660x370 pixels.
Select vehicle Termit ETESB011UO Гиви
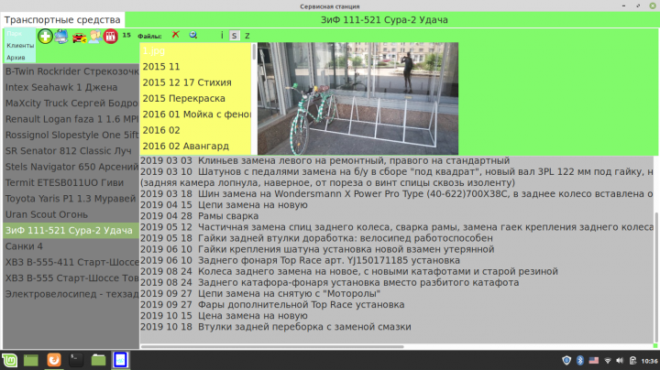(x=71, y=183)
